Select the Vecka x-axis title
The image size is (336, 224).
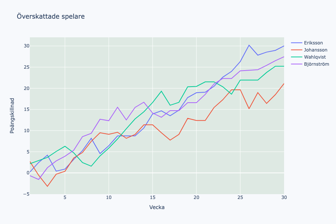tap(157, 207)
